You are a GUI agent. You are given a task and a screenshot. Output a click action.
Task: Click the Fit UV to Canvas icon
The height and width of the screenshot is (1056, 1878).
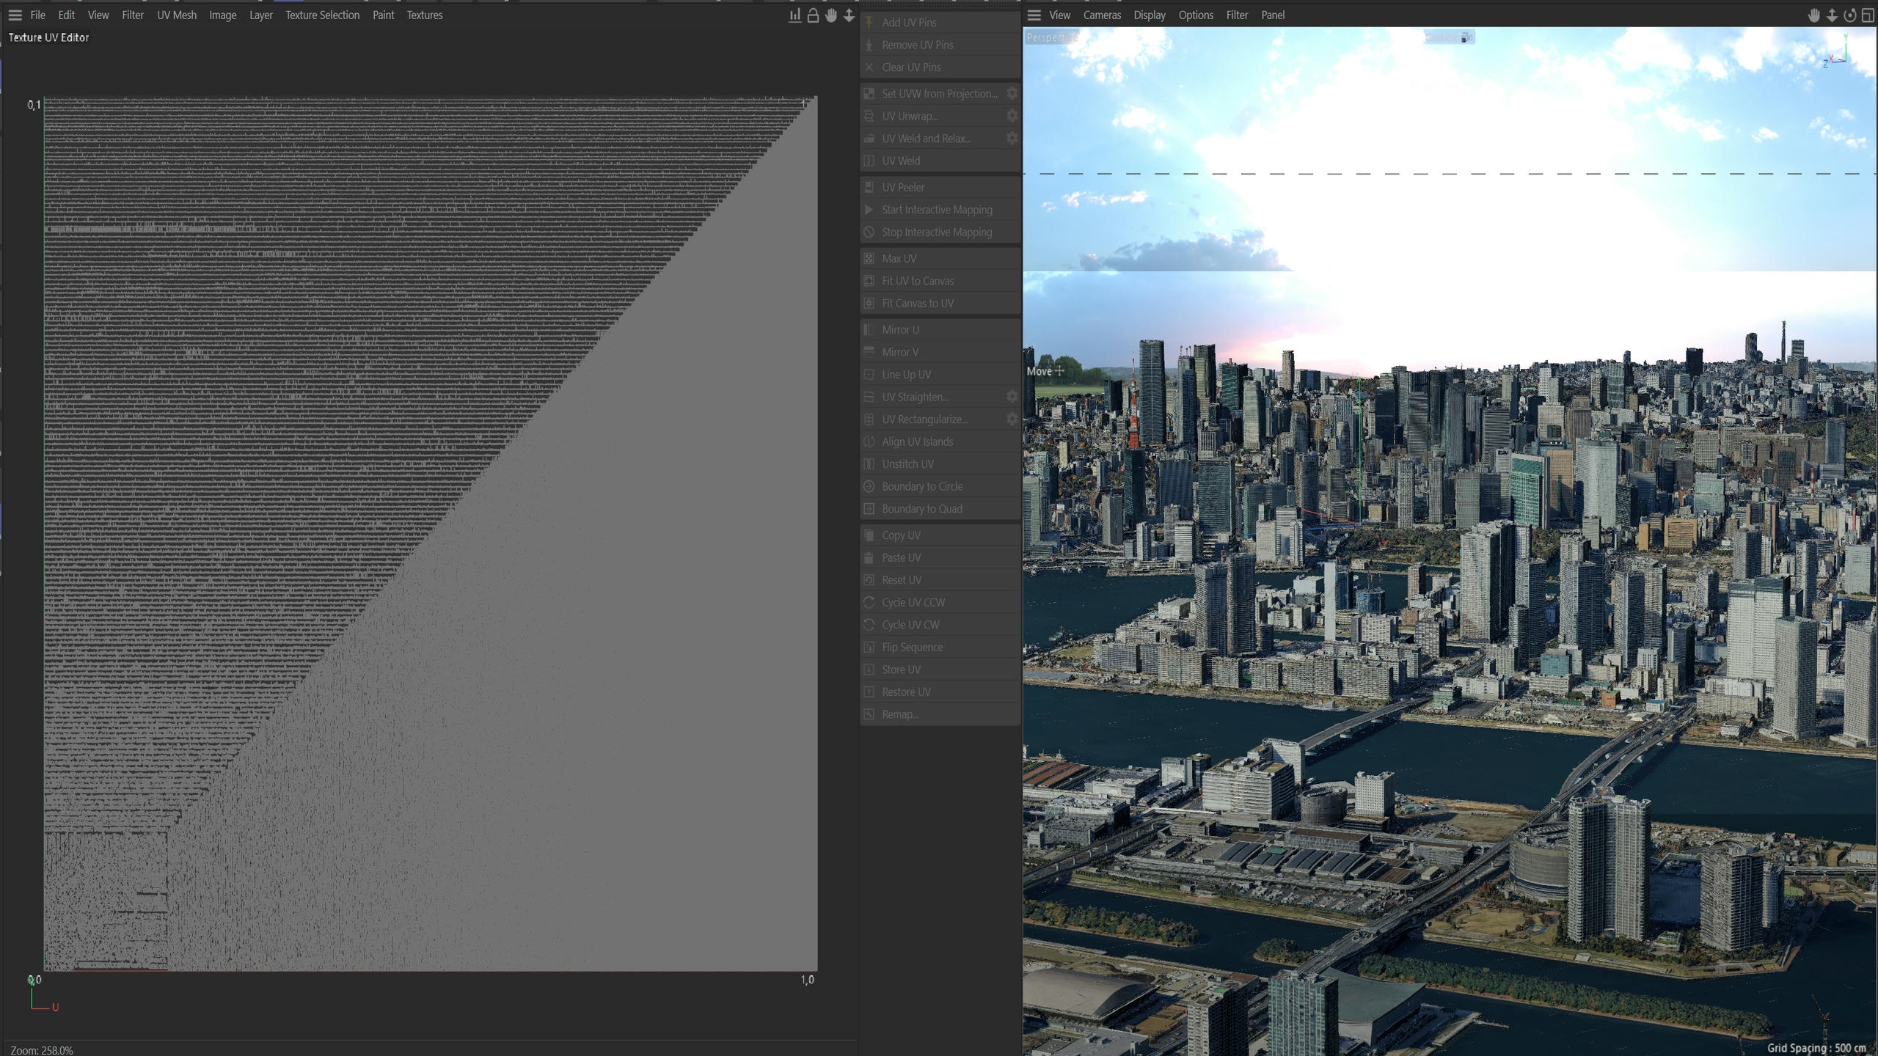click(869, 281)
